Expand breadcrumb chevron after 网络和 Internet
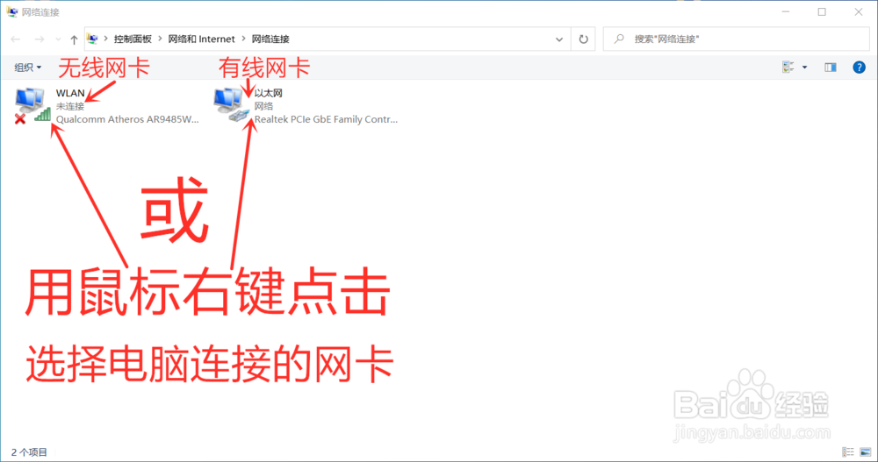Viewport: 878px width, 462px height. click(243, 39)
